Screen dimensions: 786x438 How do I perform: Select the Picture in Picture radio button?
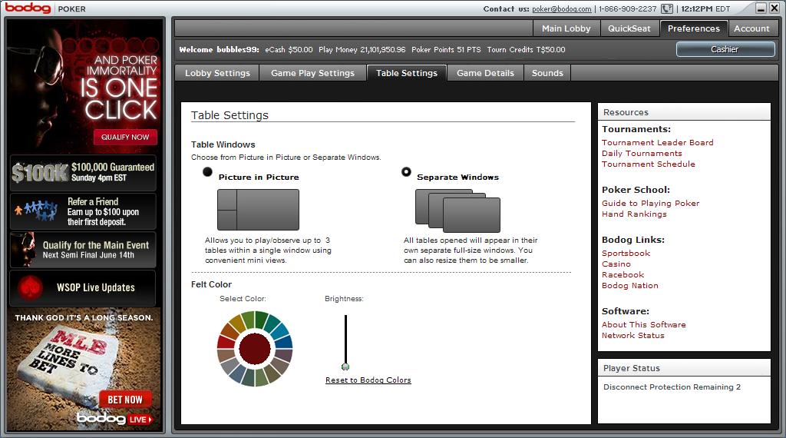click(x=207, y=172)
